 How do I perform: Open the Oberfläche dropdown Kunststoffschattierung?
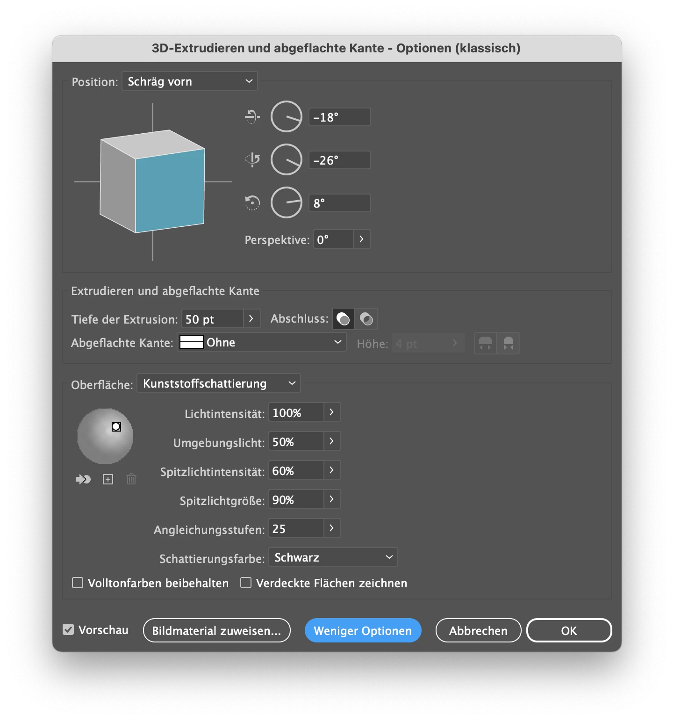219,383
